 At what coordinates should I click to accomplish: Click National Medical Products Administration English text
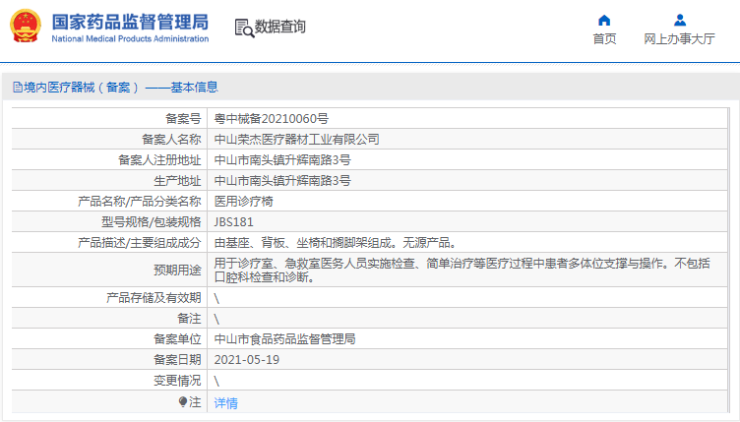pos(129,39)
